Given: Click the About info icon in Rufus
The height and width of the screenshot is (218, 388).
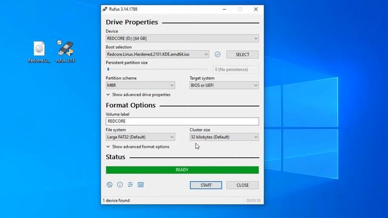Looking at the screenshot, I should tap(120, 185).
